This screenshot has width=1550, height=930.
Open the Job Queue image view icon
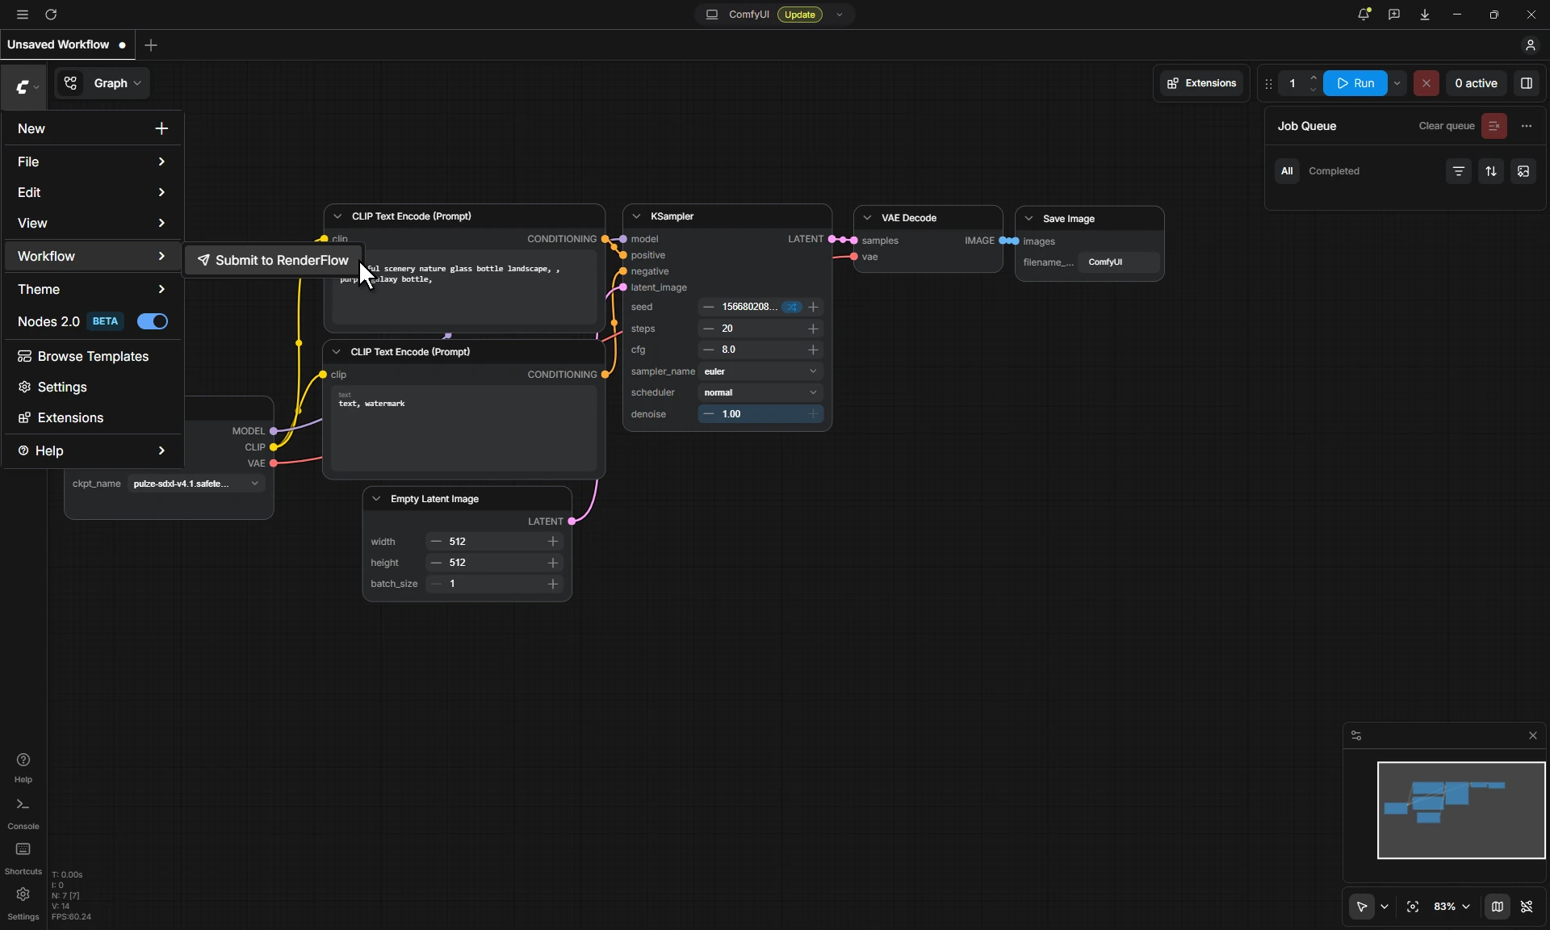click(x=1523, y=171)
